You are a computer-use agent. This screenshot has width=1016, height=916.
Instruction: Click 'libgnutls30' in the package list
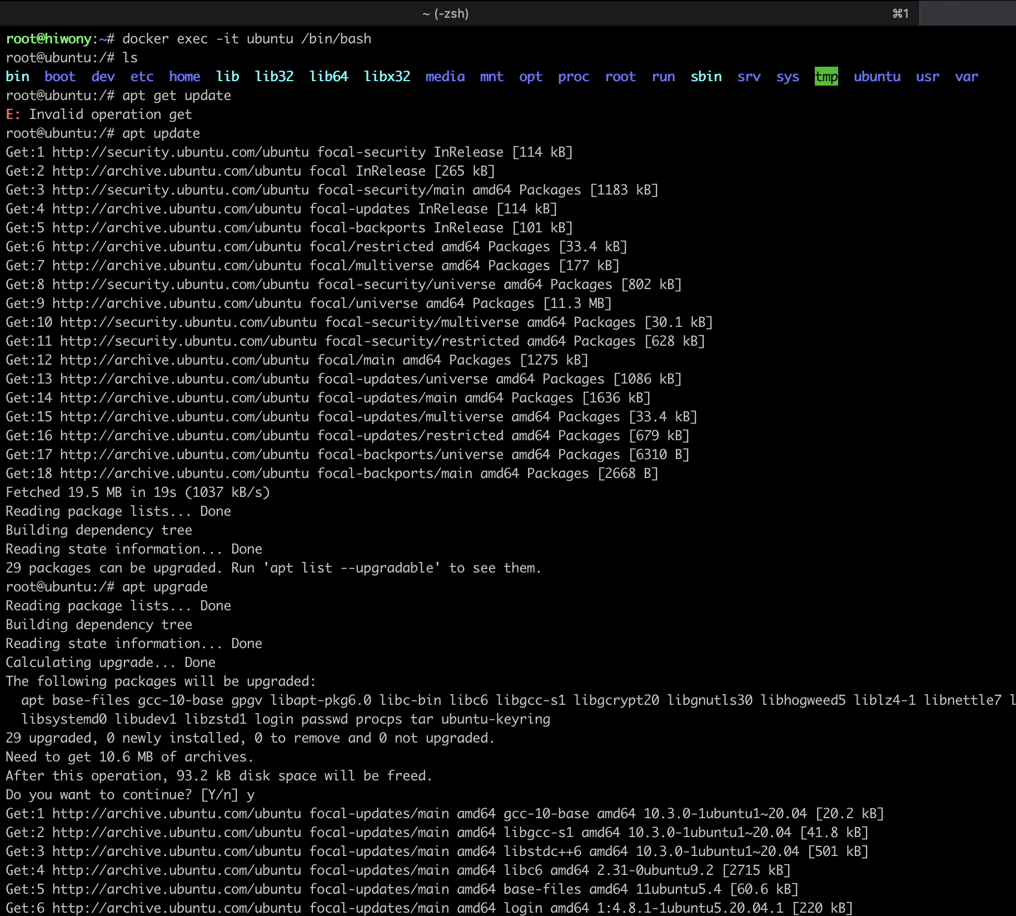[x=710, y=700]
